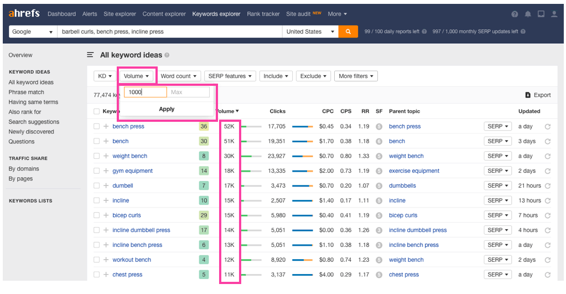Toggle the Volume filter dropdown

(x=136, y=76)
